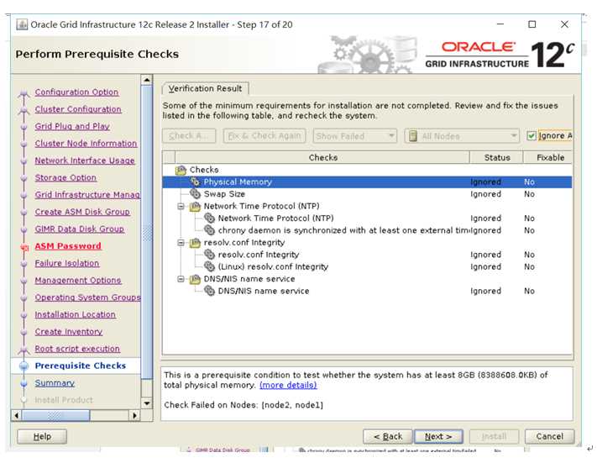The image size is (597, 463).
Task: Open GIMR Data Disk Group step
Action: (x=79, y=229)
